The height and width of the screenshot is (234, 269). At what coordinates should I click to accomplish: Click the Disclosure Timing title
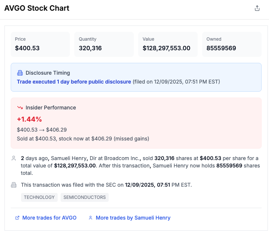pos(48,73)
